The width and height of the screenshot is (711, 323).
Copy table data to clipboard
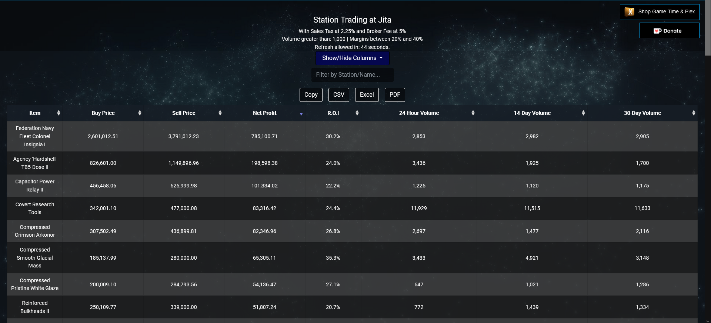(x=311, y=95)
